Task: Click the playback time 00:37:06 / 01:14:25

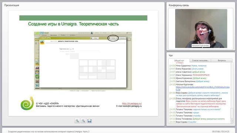Action: 221,132
